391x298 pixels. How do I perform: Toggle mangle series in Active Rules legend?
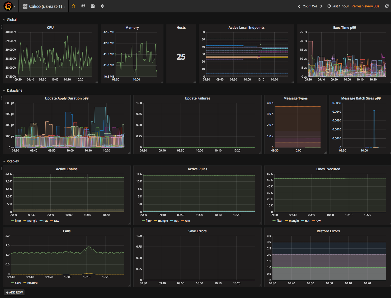(161, 221)
